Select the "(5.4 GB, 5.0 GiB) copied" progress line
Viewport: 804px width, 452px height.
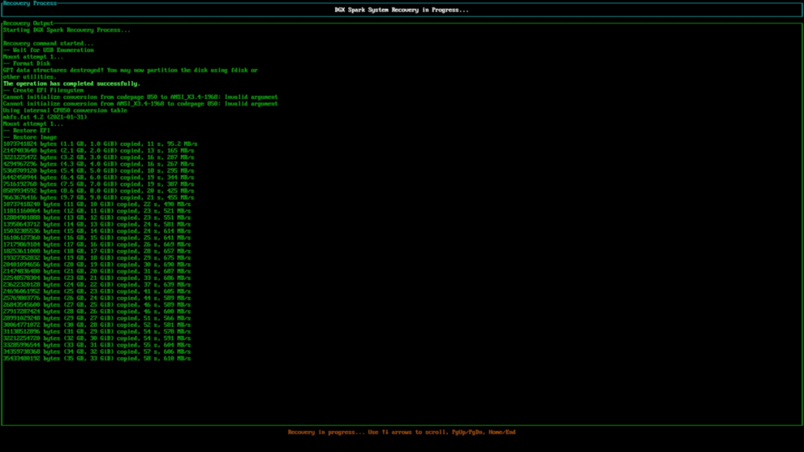click(98, 171)
